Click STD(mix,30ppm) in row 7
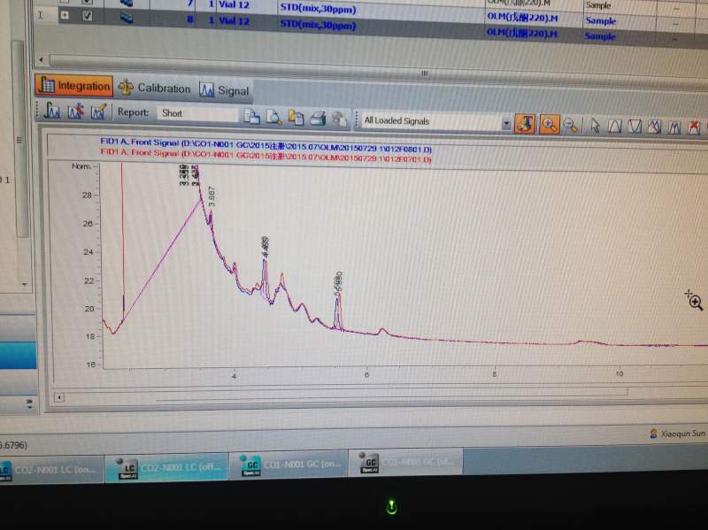This screenshot has height=530, width=708. point(318,8)
